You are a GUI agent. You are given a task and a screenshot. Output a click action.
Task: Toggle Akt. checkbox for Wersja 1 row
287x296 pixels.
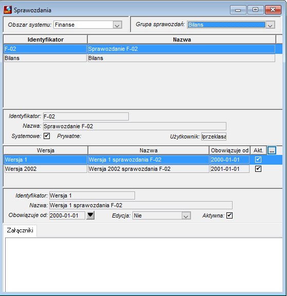click(x=258, y=160)
